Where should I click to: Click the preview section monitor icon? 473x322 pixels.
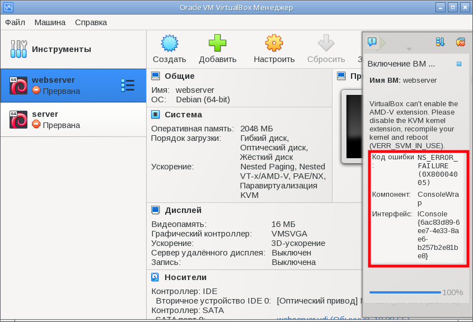pos(341,76)
